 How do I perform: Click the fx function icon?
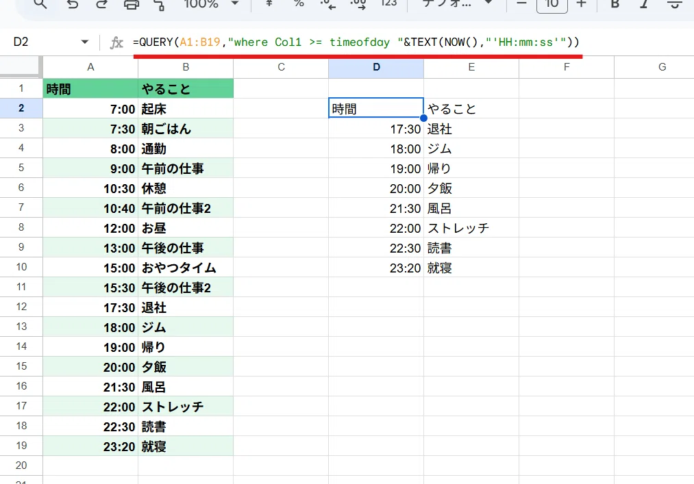pos(116,42)
